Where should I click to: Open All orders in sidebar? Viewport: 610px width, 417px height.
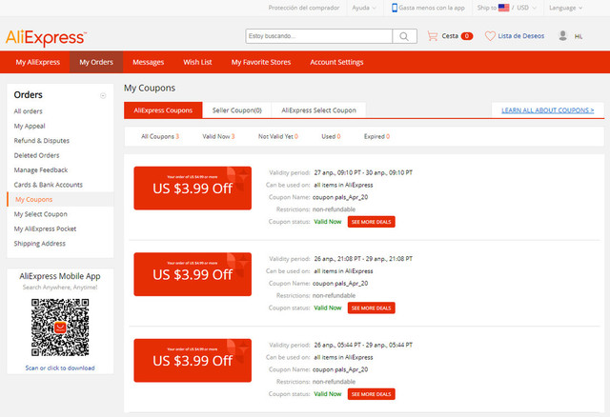[x=28, y=111]
